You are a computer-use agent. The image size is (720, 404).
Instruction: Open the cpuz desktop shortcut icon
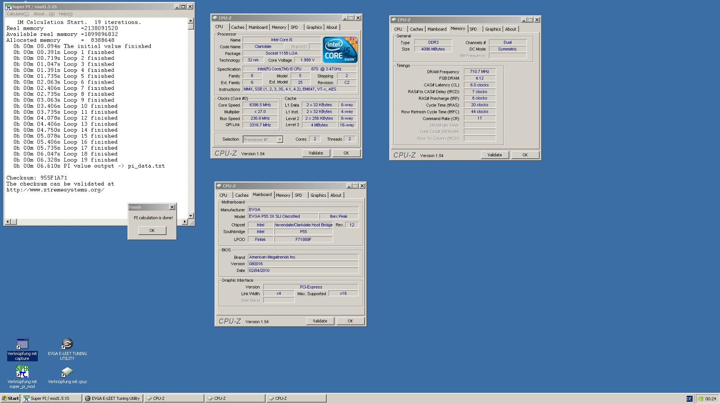pyautogui.click(x=67, y=372)
